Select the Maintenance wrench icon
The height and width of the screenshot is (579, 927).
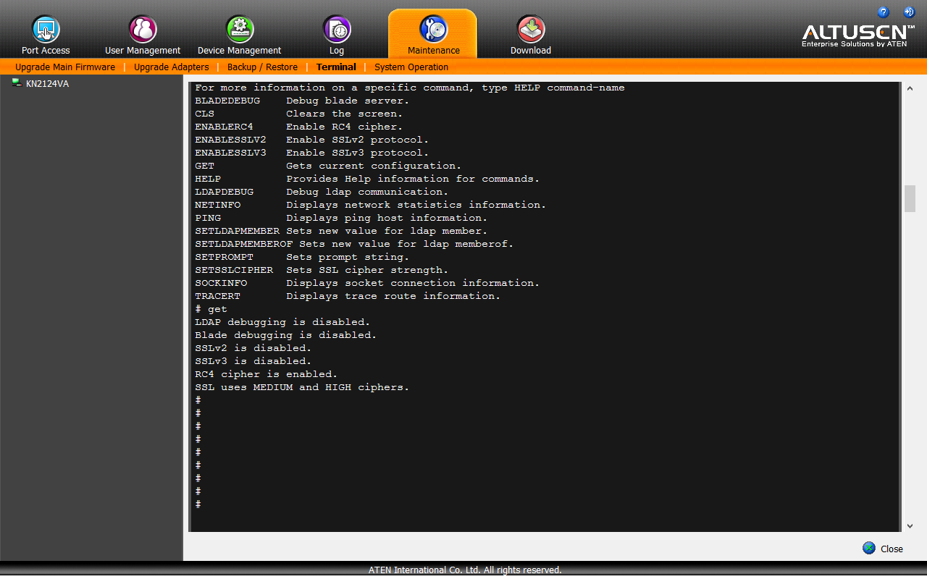pos(433,29)
